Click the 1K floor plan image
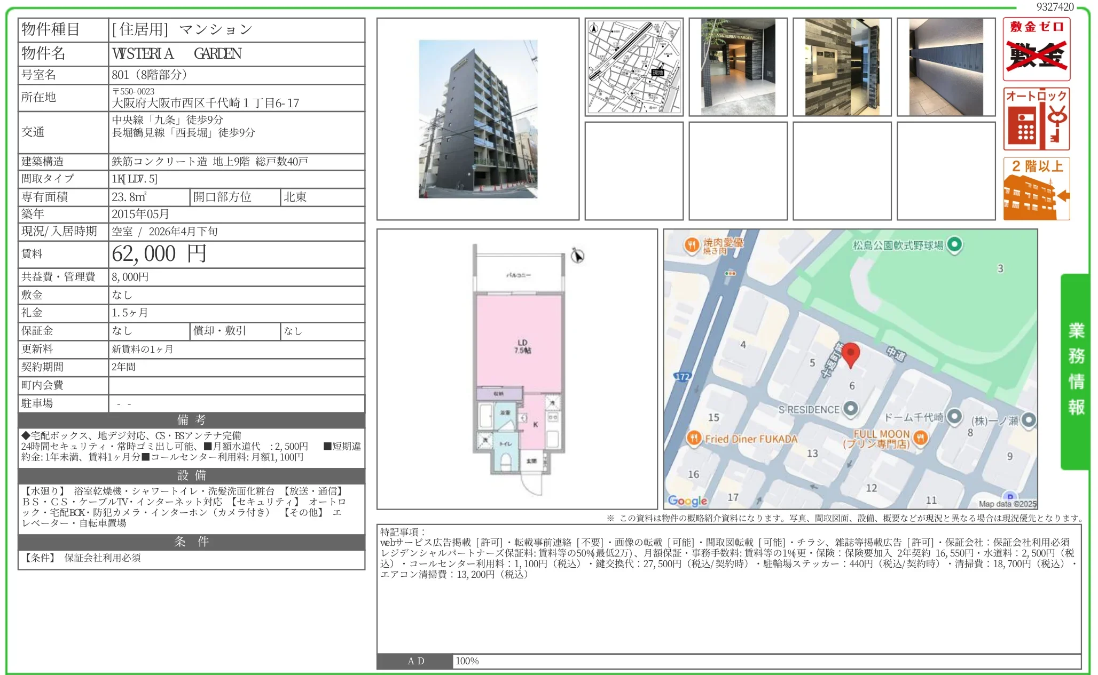The image size is (1098, 675). coord(517,369)
